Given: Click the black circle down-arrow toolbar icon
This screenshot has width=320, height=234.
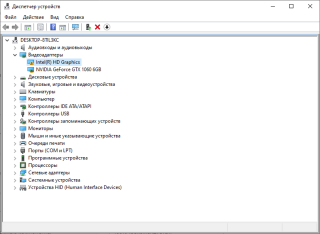Looking at the screenshot, I should pos(107,27).
